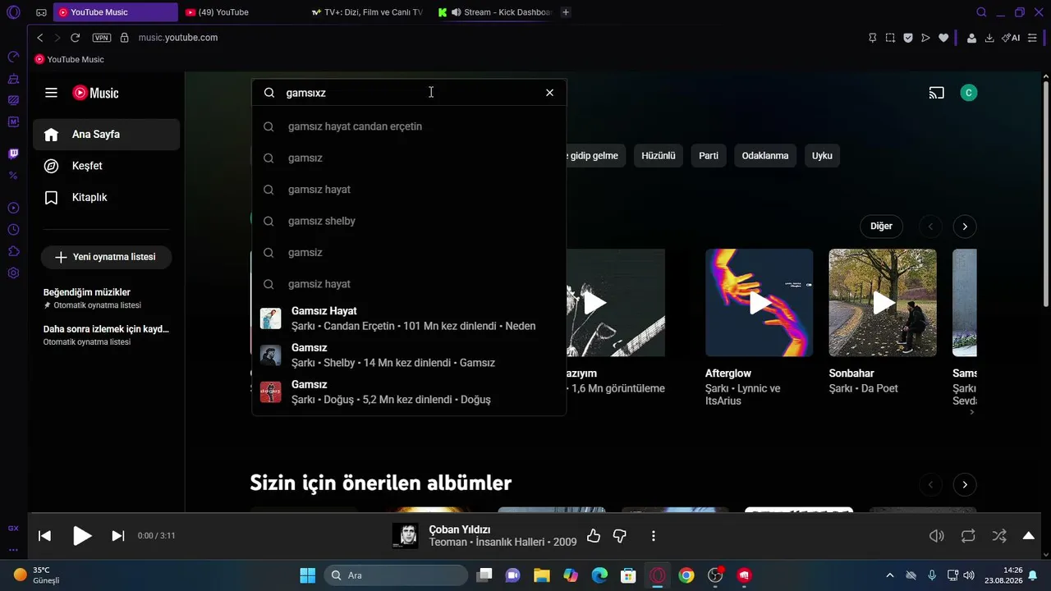Reload the current page
The image size is (1051, 591).
pyautogui.click(x=75, y=38)
